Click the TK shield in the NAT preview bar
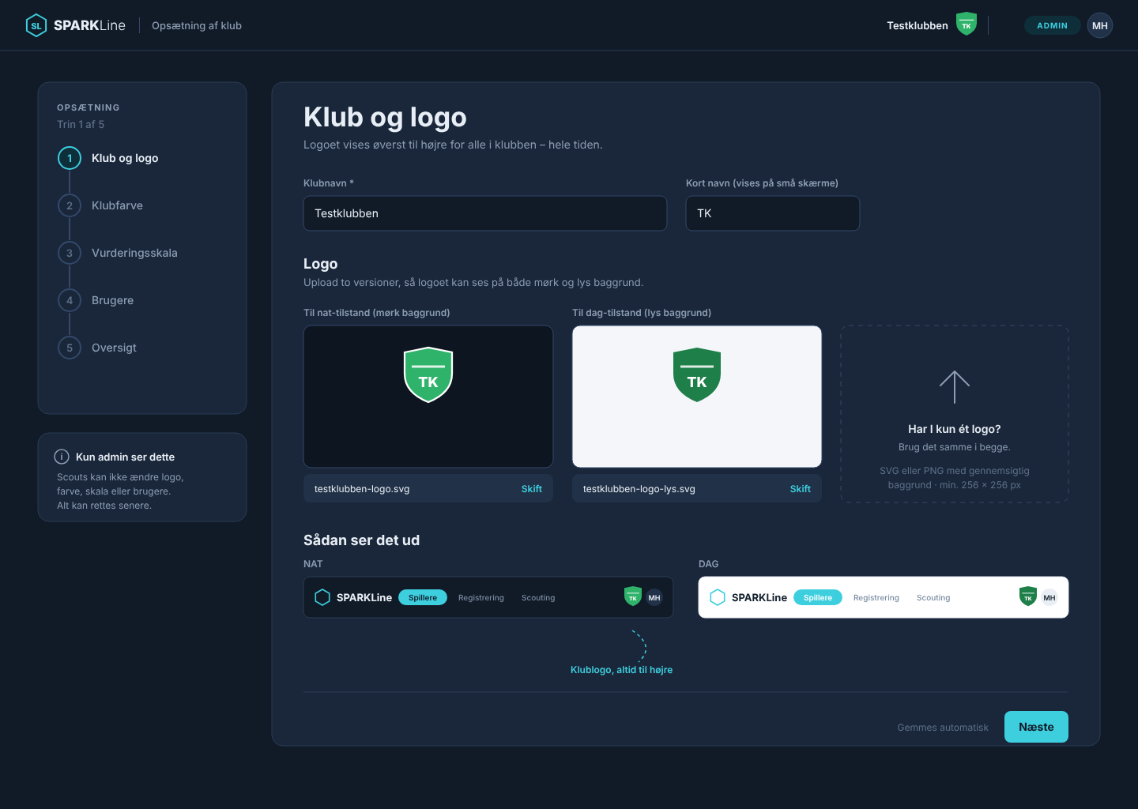 click(x=633, y=596)
